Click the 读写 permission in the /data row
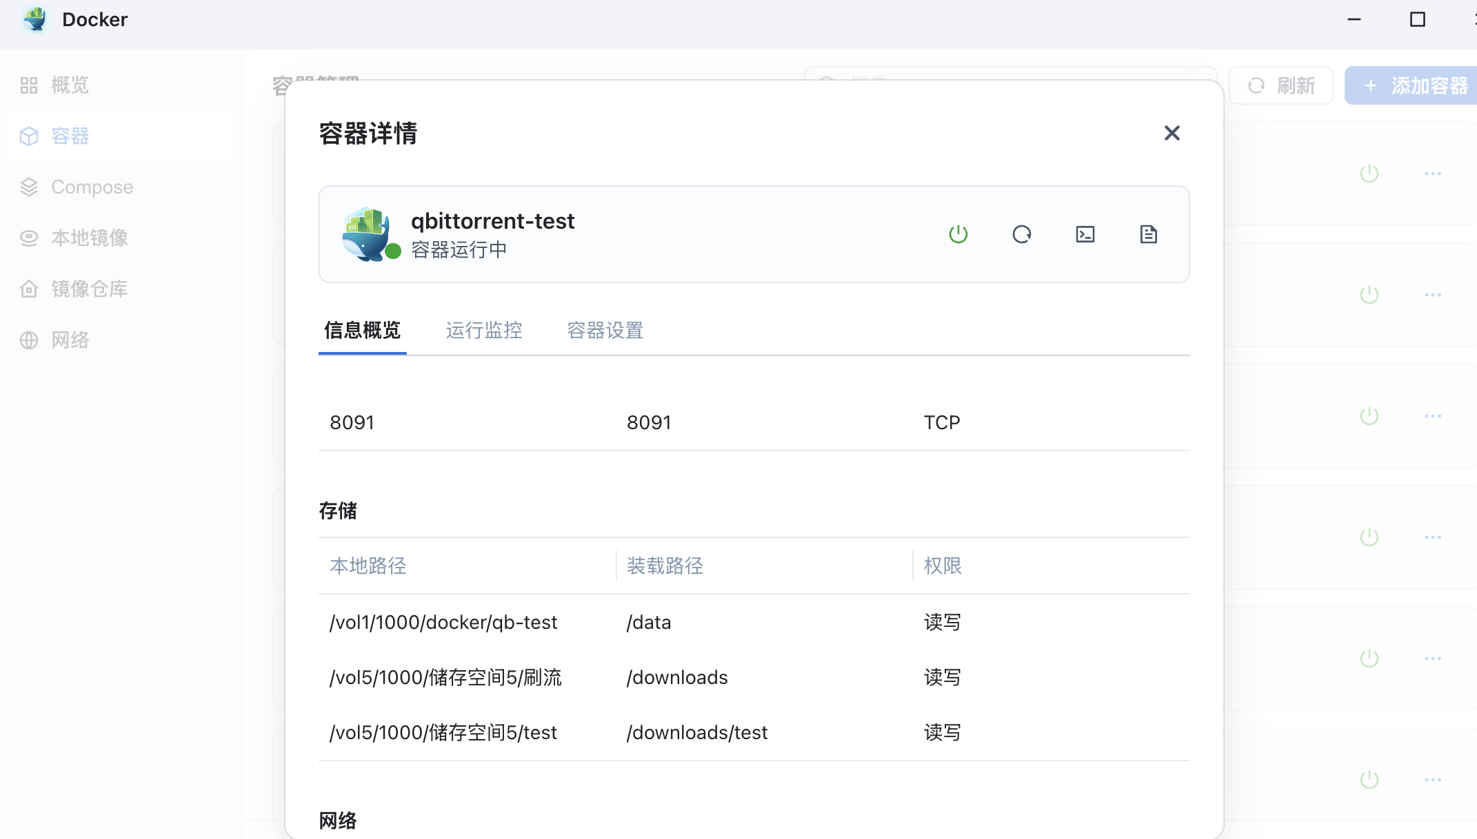This screenshot has width=1477, height=839. (943, 622)
